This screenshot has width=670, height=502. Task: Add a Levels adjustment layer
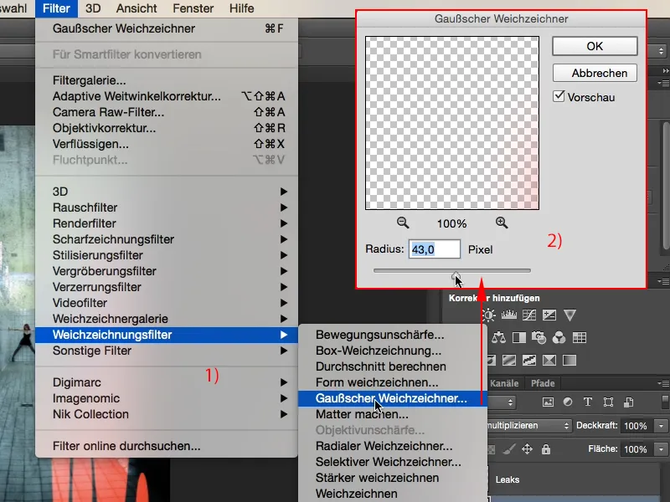pos(509,315)
